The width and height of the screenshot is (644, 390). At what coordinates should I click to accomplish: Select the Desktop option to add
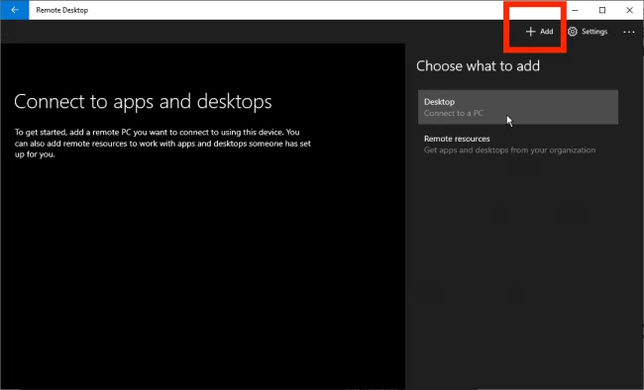coord(518,107)
